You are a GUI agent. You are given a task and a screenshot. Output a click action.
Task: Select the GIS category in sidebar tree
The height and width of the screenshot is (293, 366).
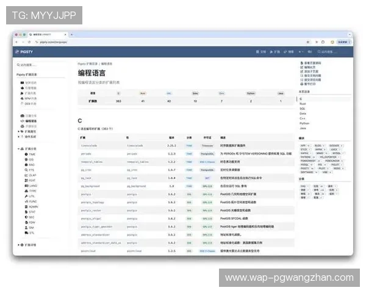pyautogui.click(x=32, y=160)
